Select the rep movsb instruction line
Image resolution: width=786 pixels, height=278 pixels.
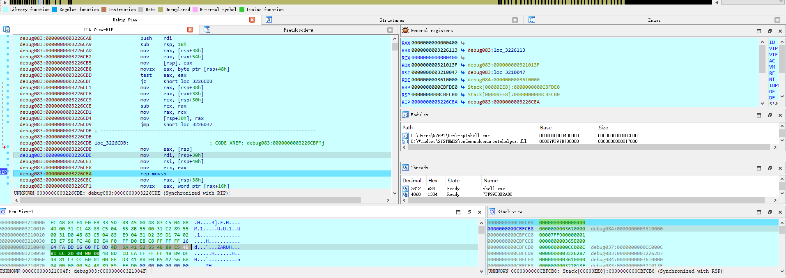pos(202,174)
